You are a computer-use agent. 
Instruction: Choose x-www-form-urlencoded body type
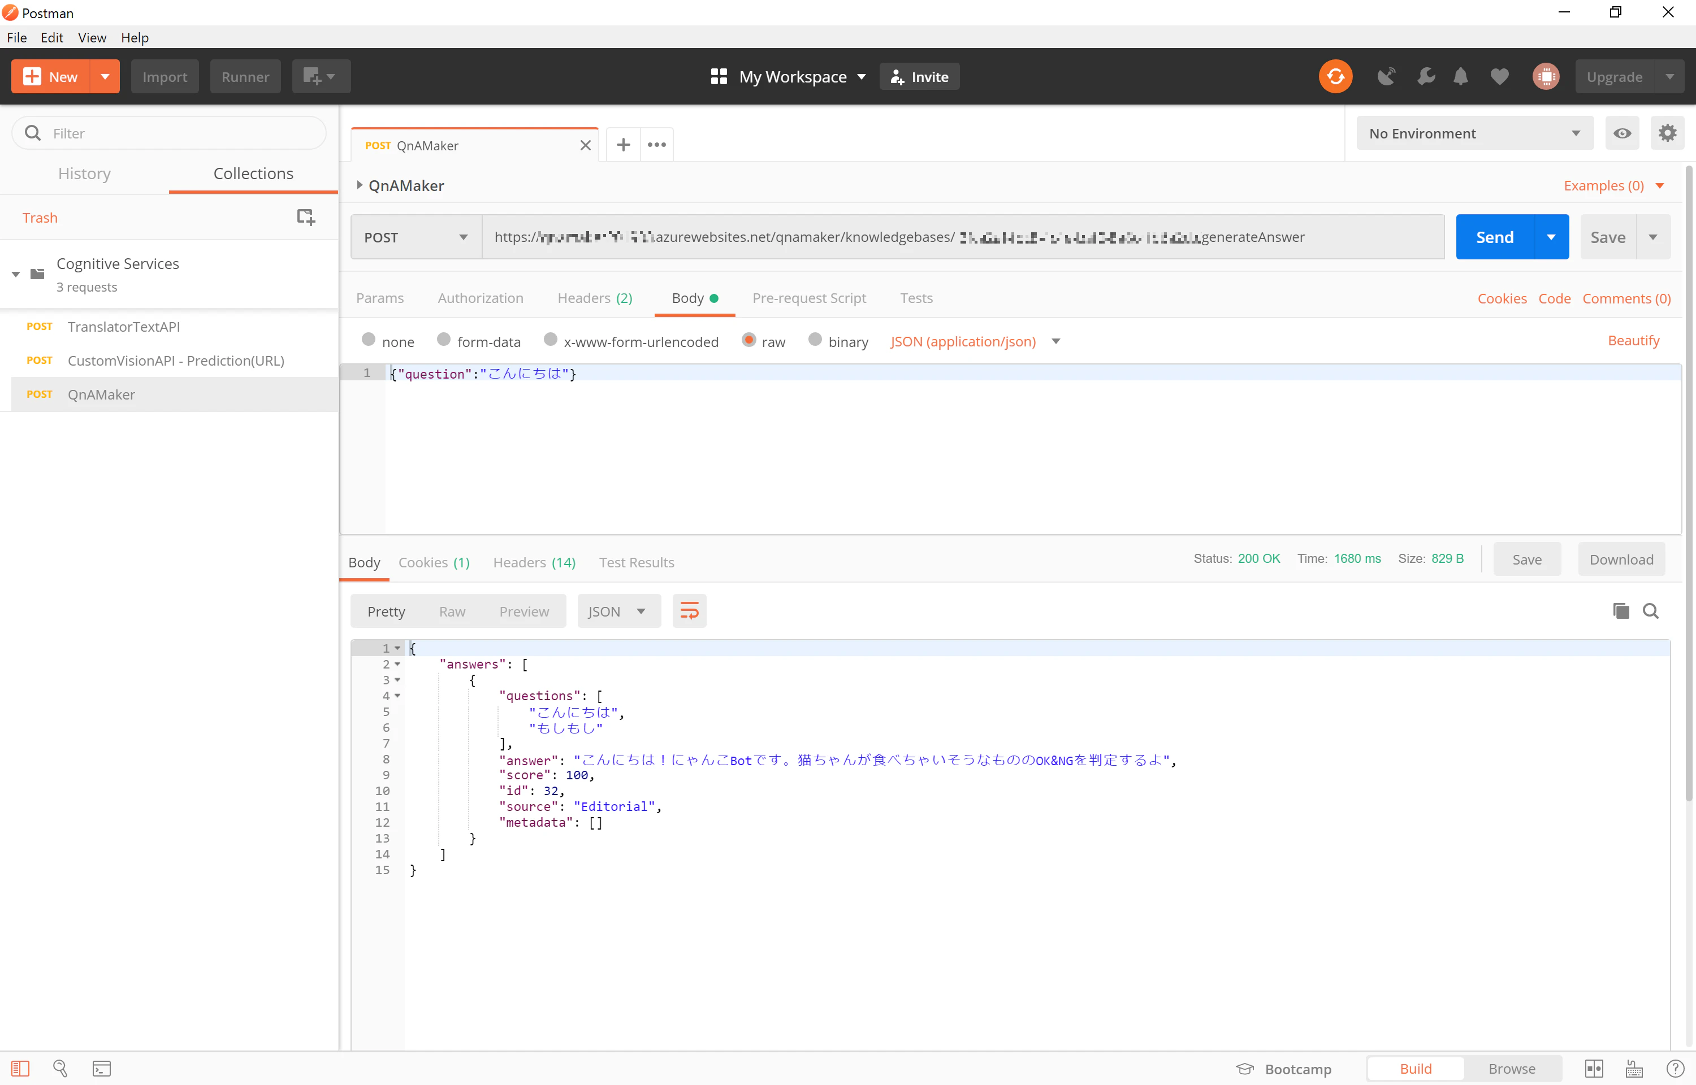(631, 341)
